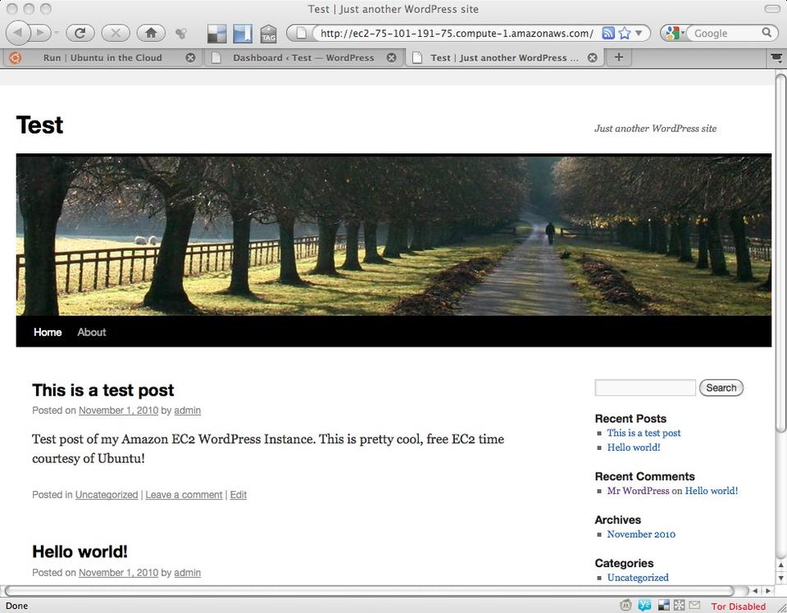Open the list all tabs dropdown
This screenshot has width=787, height=613.
[776, 57]
